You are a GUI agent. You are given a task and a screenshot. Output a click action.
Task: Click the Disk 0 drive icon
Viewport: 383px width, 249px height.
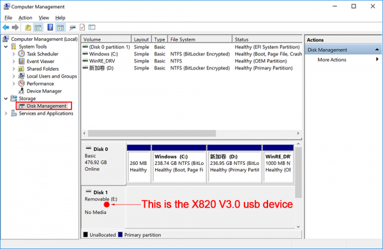coord(89,148)
